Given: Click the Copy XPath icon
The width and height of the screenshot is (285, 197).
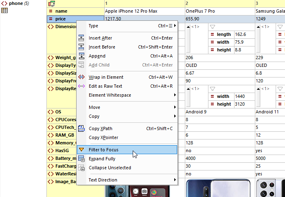Looking at the screenshot, I should point(81,128).
